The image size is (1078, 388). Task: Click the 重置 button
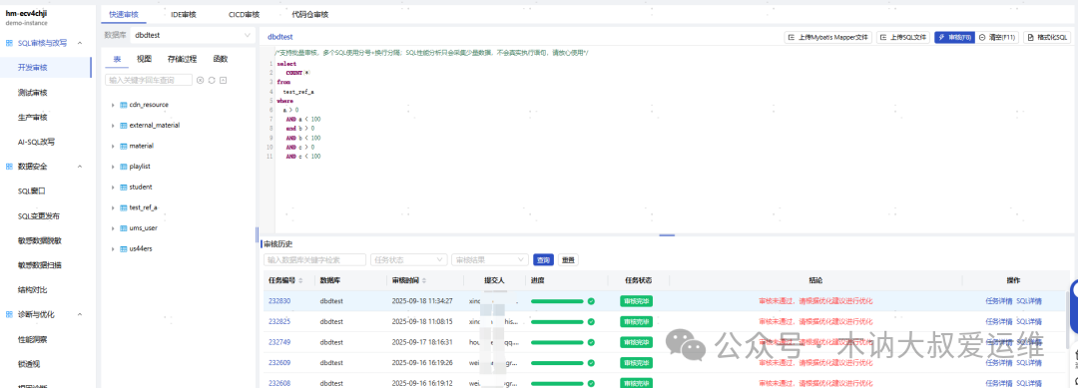pyautogui.click(x=568, y=260)
